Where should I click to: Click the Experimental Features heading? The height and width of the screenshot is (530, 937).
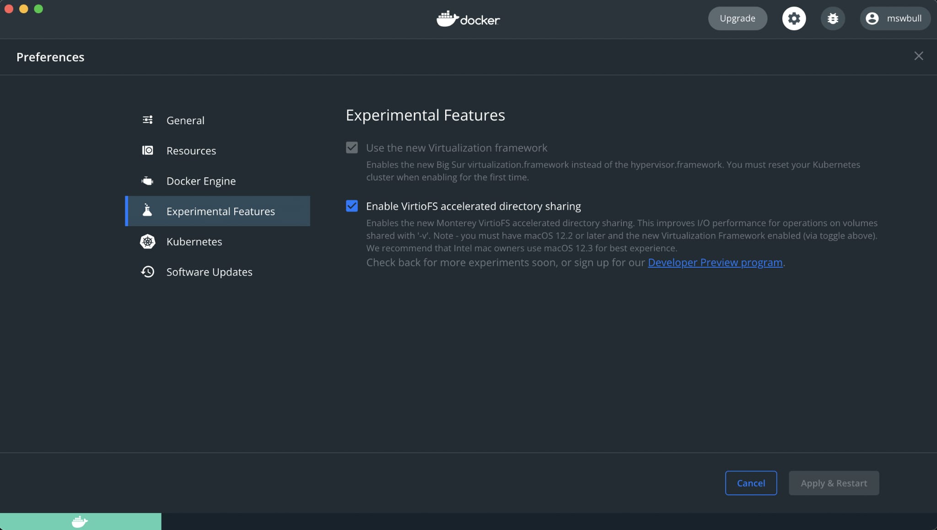[425, 115]
